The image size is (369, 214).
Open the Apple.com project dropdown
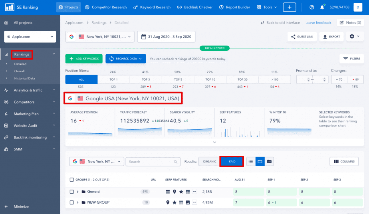30,37
